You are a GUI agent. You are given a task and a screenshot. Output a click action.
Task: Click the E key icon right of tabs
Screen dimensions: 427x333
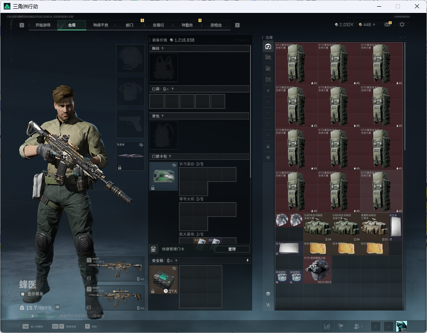coord(238,25)
